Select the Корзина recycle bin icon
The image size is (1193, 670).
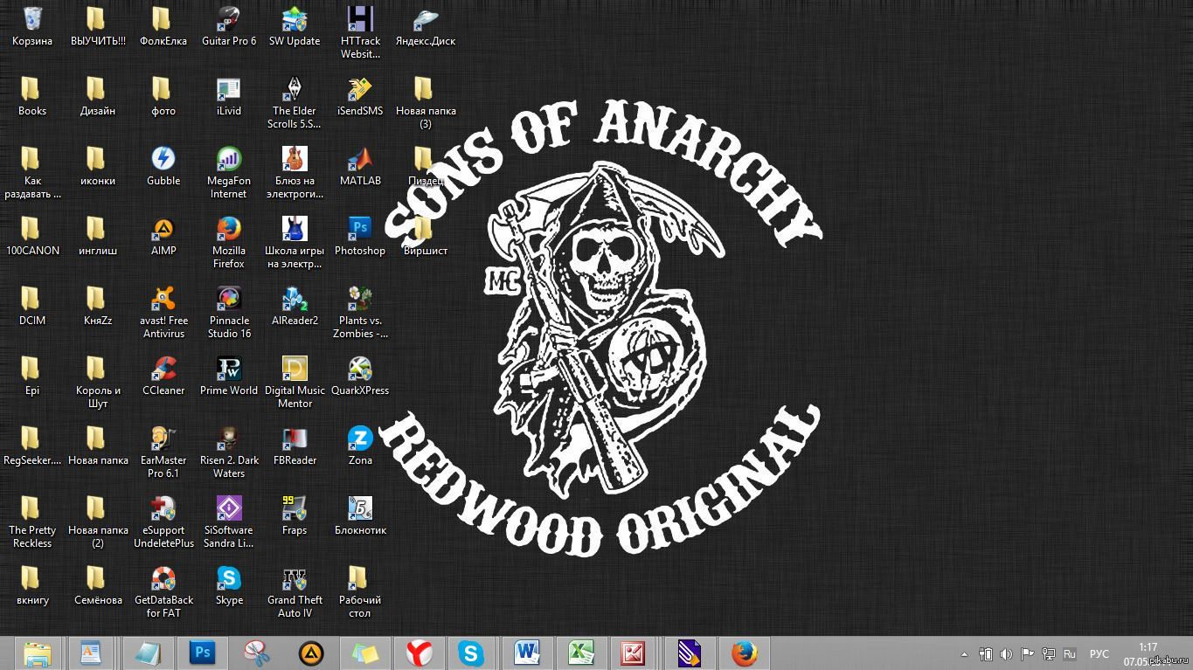[32, 26]
